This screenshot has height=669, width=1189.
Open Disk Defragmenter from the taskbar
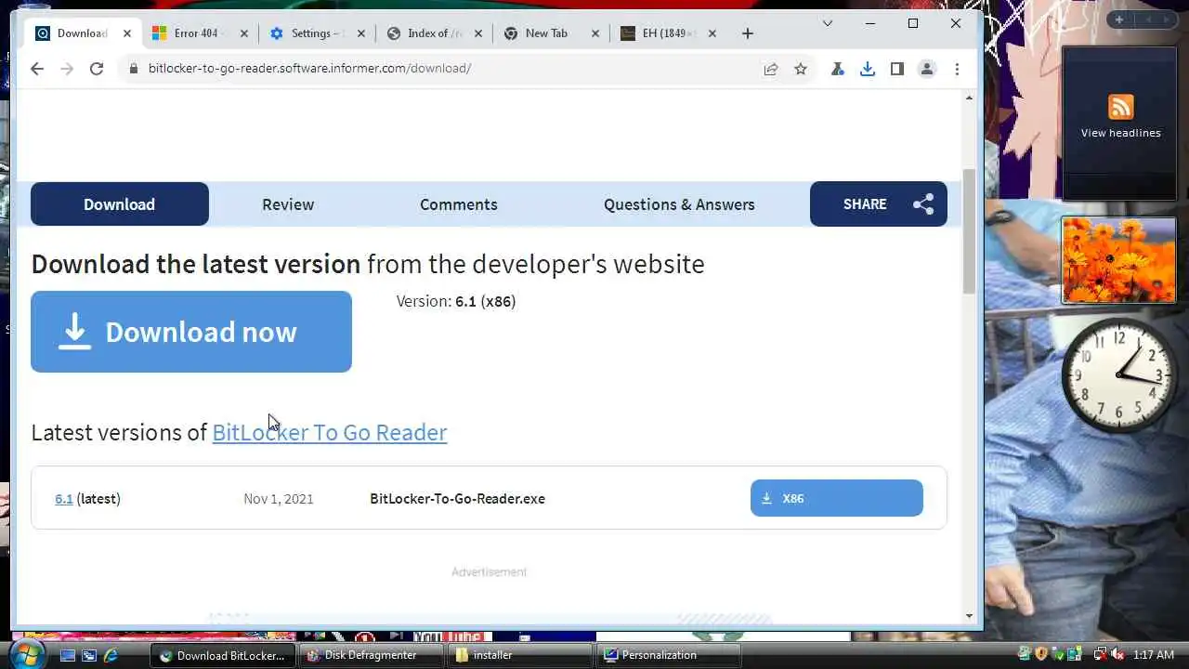click(372, 655)
